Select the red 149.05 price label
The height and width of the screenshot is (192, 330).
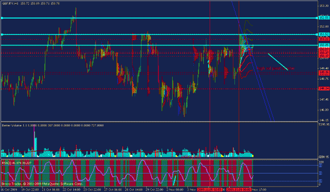coord(324,72)
